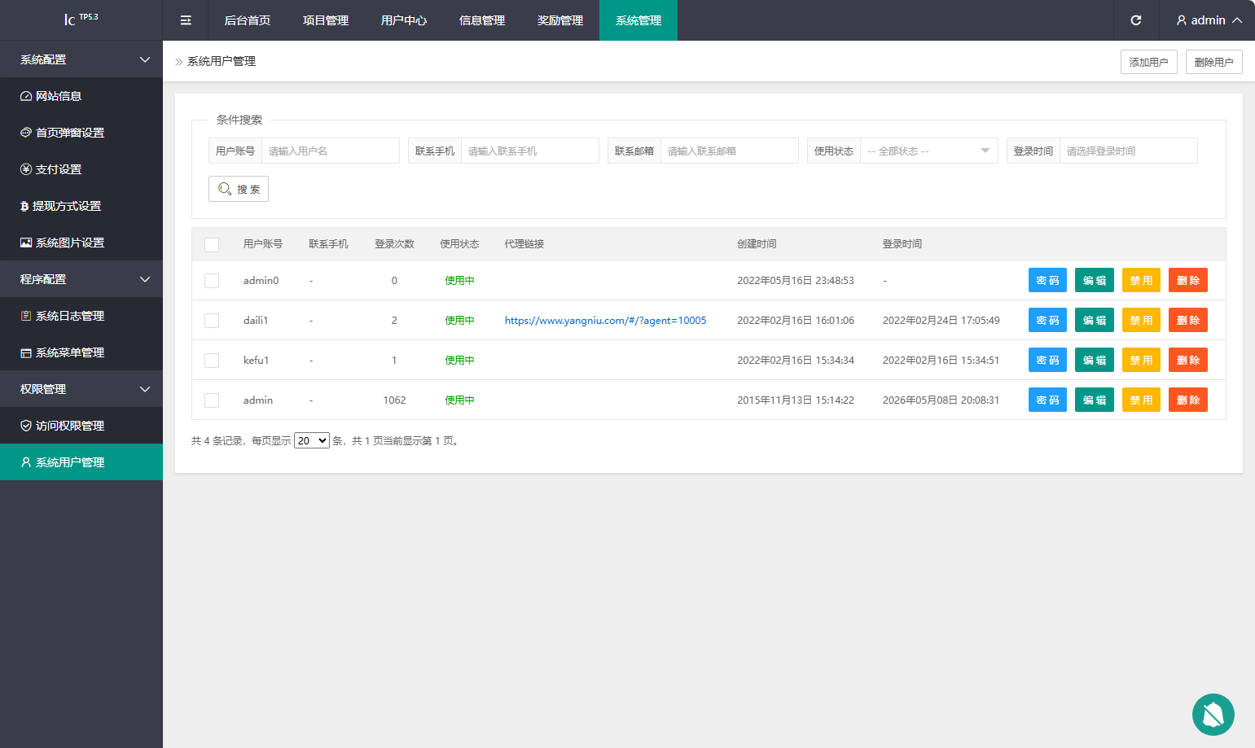
Task: Check the box for the kefu1 row
Action: 212,361
